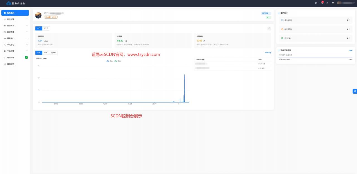Click the 日志服务 document icon
The width and height of the screenshot is (357, 174).
tap(5, 64)
